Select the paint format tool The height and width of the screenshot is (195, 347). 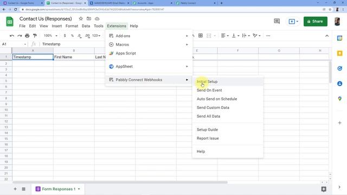35,36
